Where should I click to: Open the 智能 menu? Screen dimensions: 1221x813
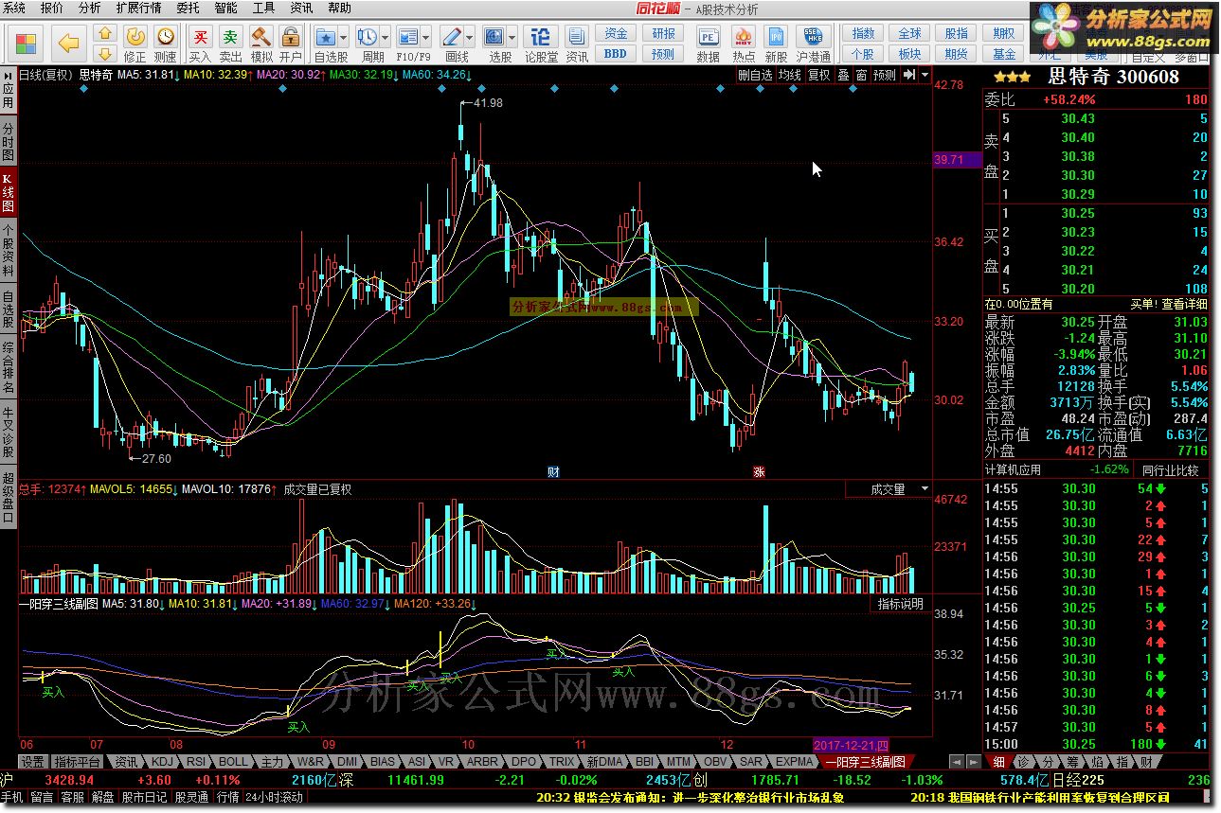pos(225,8)
